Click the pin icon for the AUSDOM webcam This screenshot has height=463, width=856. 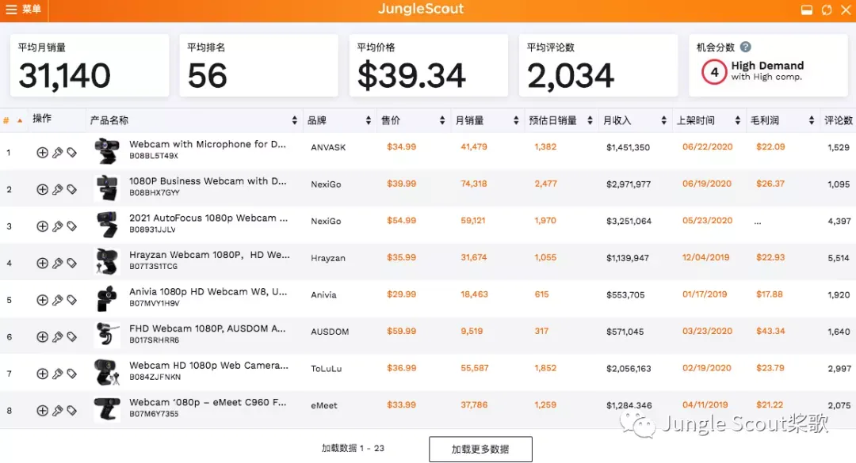pos(57,337)
